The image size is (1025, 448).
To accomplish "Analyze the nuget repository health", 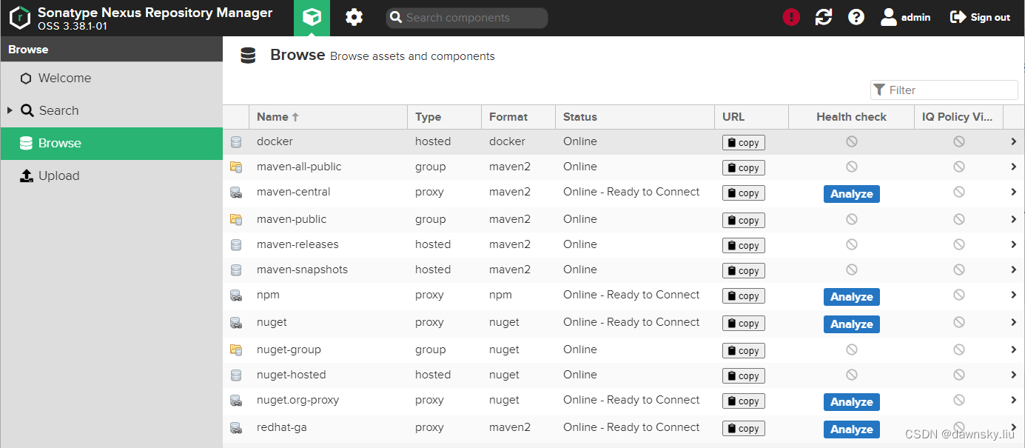I will tap(851, 324).
